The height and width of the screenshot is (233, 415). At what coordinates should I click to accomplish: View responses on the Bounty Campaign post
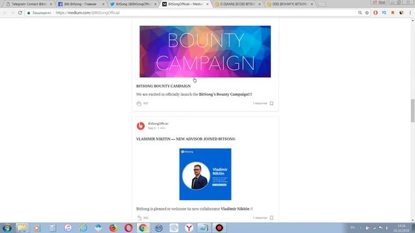[x=260, y=104]
